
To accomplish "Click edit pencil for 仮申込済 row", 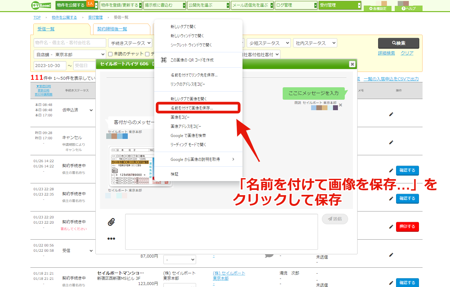I will (x=391, y=114).
